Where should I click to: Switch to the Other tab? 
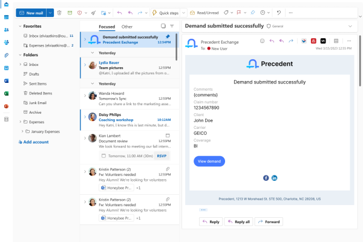point(127,27)
